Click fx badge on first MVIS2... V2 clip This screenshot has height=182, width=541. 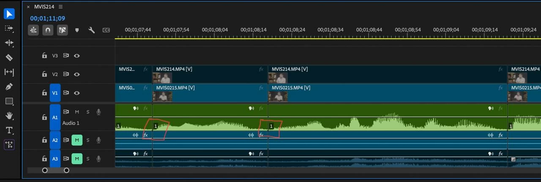coord(146,69)
